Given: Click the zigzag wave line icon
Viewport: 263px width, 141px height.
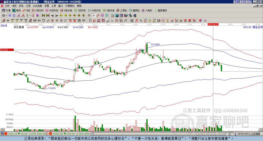Looking at the screenshot, I should coord(112,21).
